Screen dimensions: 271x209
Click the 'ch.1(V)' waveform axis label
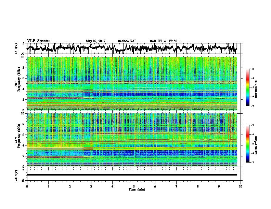point(16,48)
